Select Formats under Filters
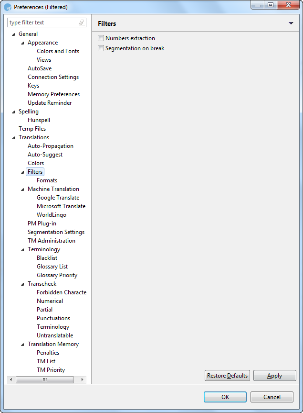Screen dimensions: 303x413 pyautogui.click(x=47, y=180)
